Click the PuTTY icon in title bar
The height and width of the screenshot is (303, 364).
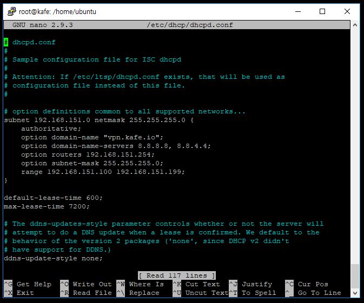coord(11,11)
